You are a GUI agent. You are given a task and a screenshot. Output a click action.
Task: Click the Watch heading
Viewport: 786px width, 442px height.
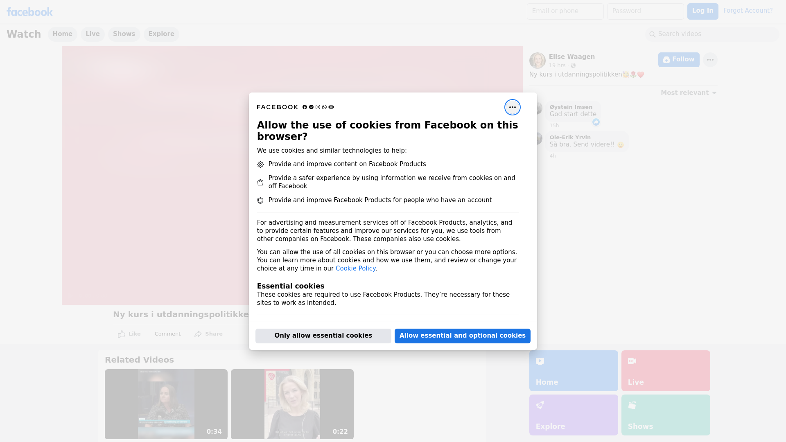click(x=24, y=34)
